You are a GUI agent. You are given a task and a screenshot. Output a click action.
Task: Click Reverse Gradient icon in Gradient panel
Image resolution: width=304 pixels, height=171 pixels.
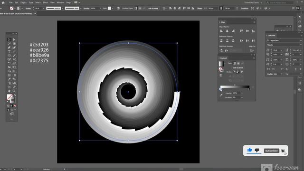(221, 75)
